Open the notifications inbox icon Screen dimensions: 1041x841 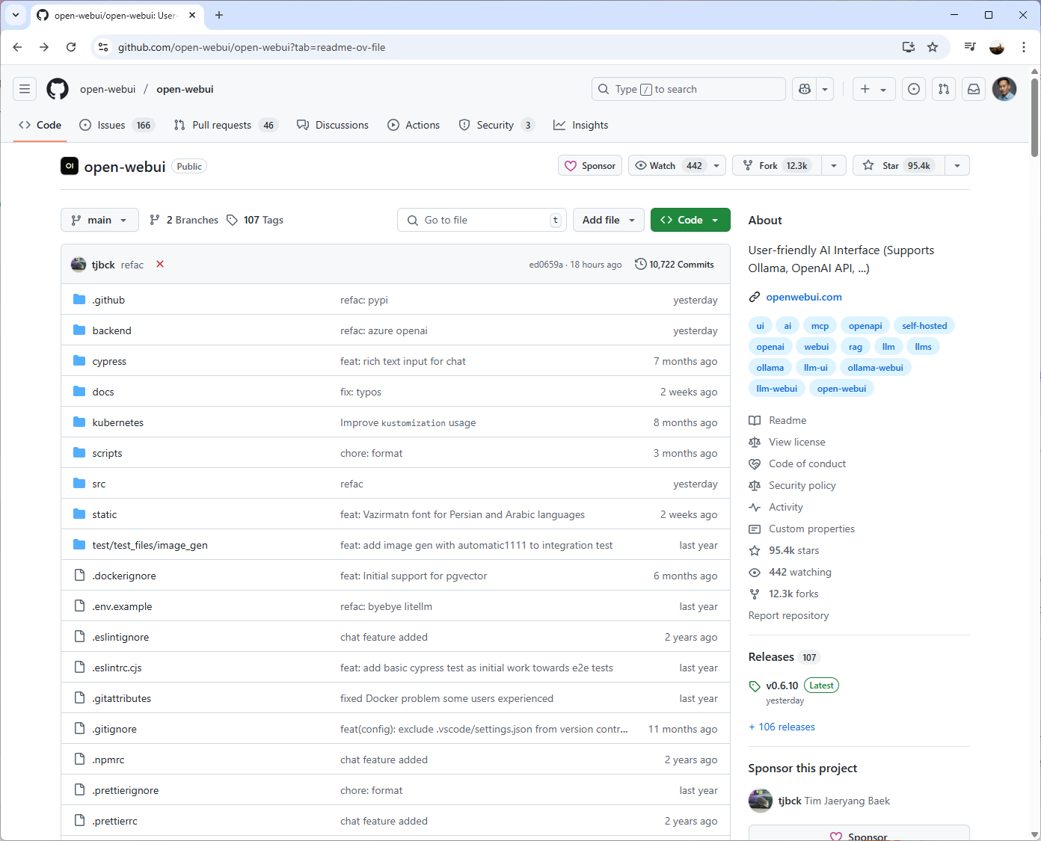[x=974, y=89]
